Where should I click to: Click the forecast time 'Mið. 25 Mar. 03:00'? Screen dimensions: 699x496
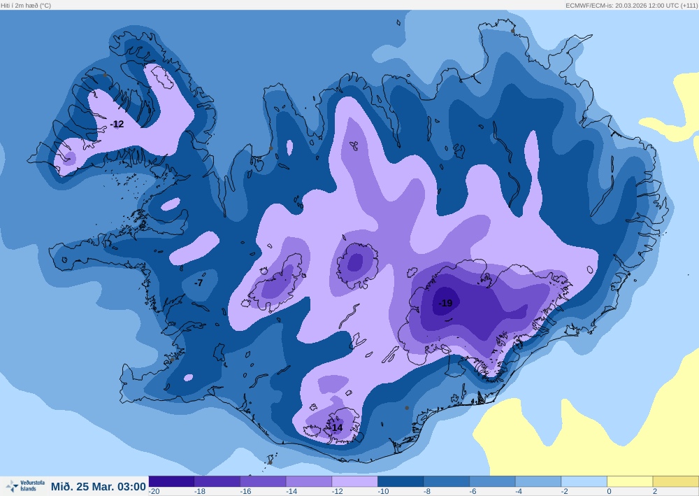tap(99, 486)
